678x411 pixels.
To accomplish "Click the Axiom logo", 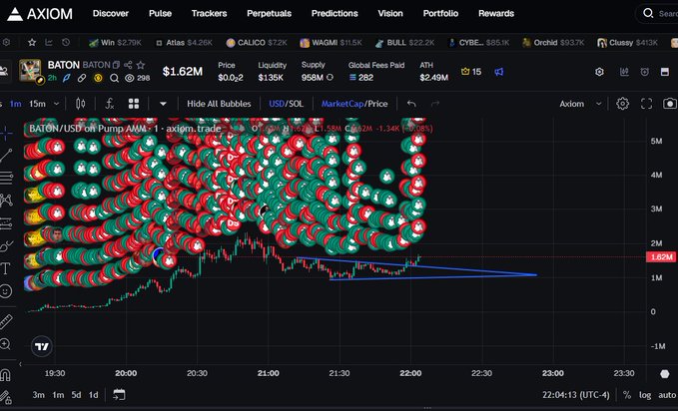I will click(x=40, y=14).
